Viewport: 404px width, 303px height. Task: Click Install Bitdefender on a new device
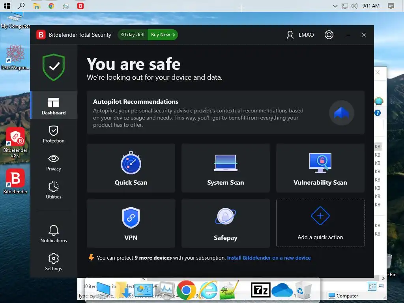click(x=269, y=258)
